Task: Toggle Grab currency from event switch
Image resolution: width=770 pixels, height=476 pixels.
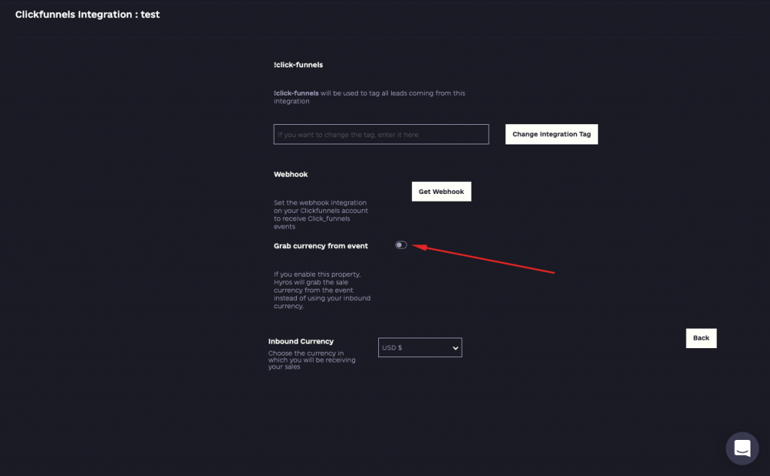Action: click(x=401, y=245)
